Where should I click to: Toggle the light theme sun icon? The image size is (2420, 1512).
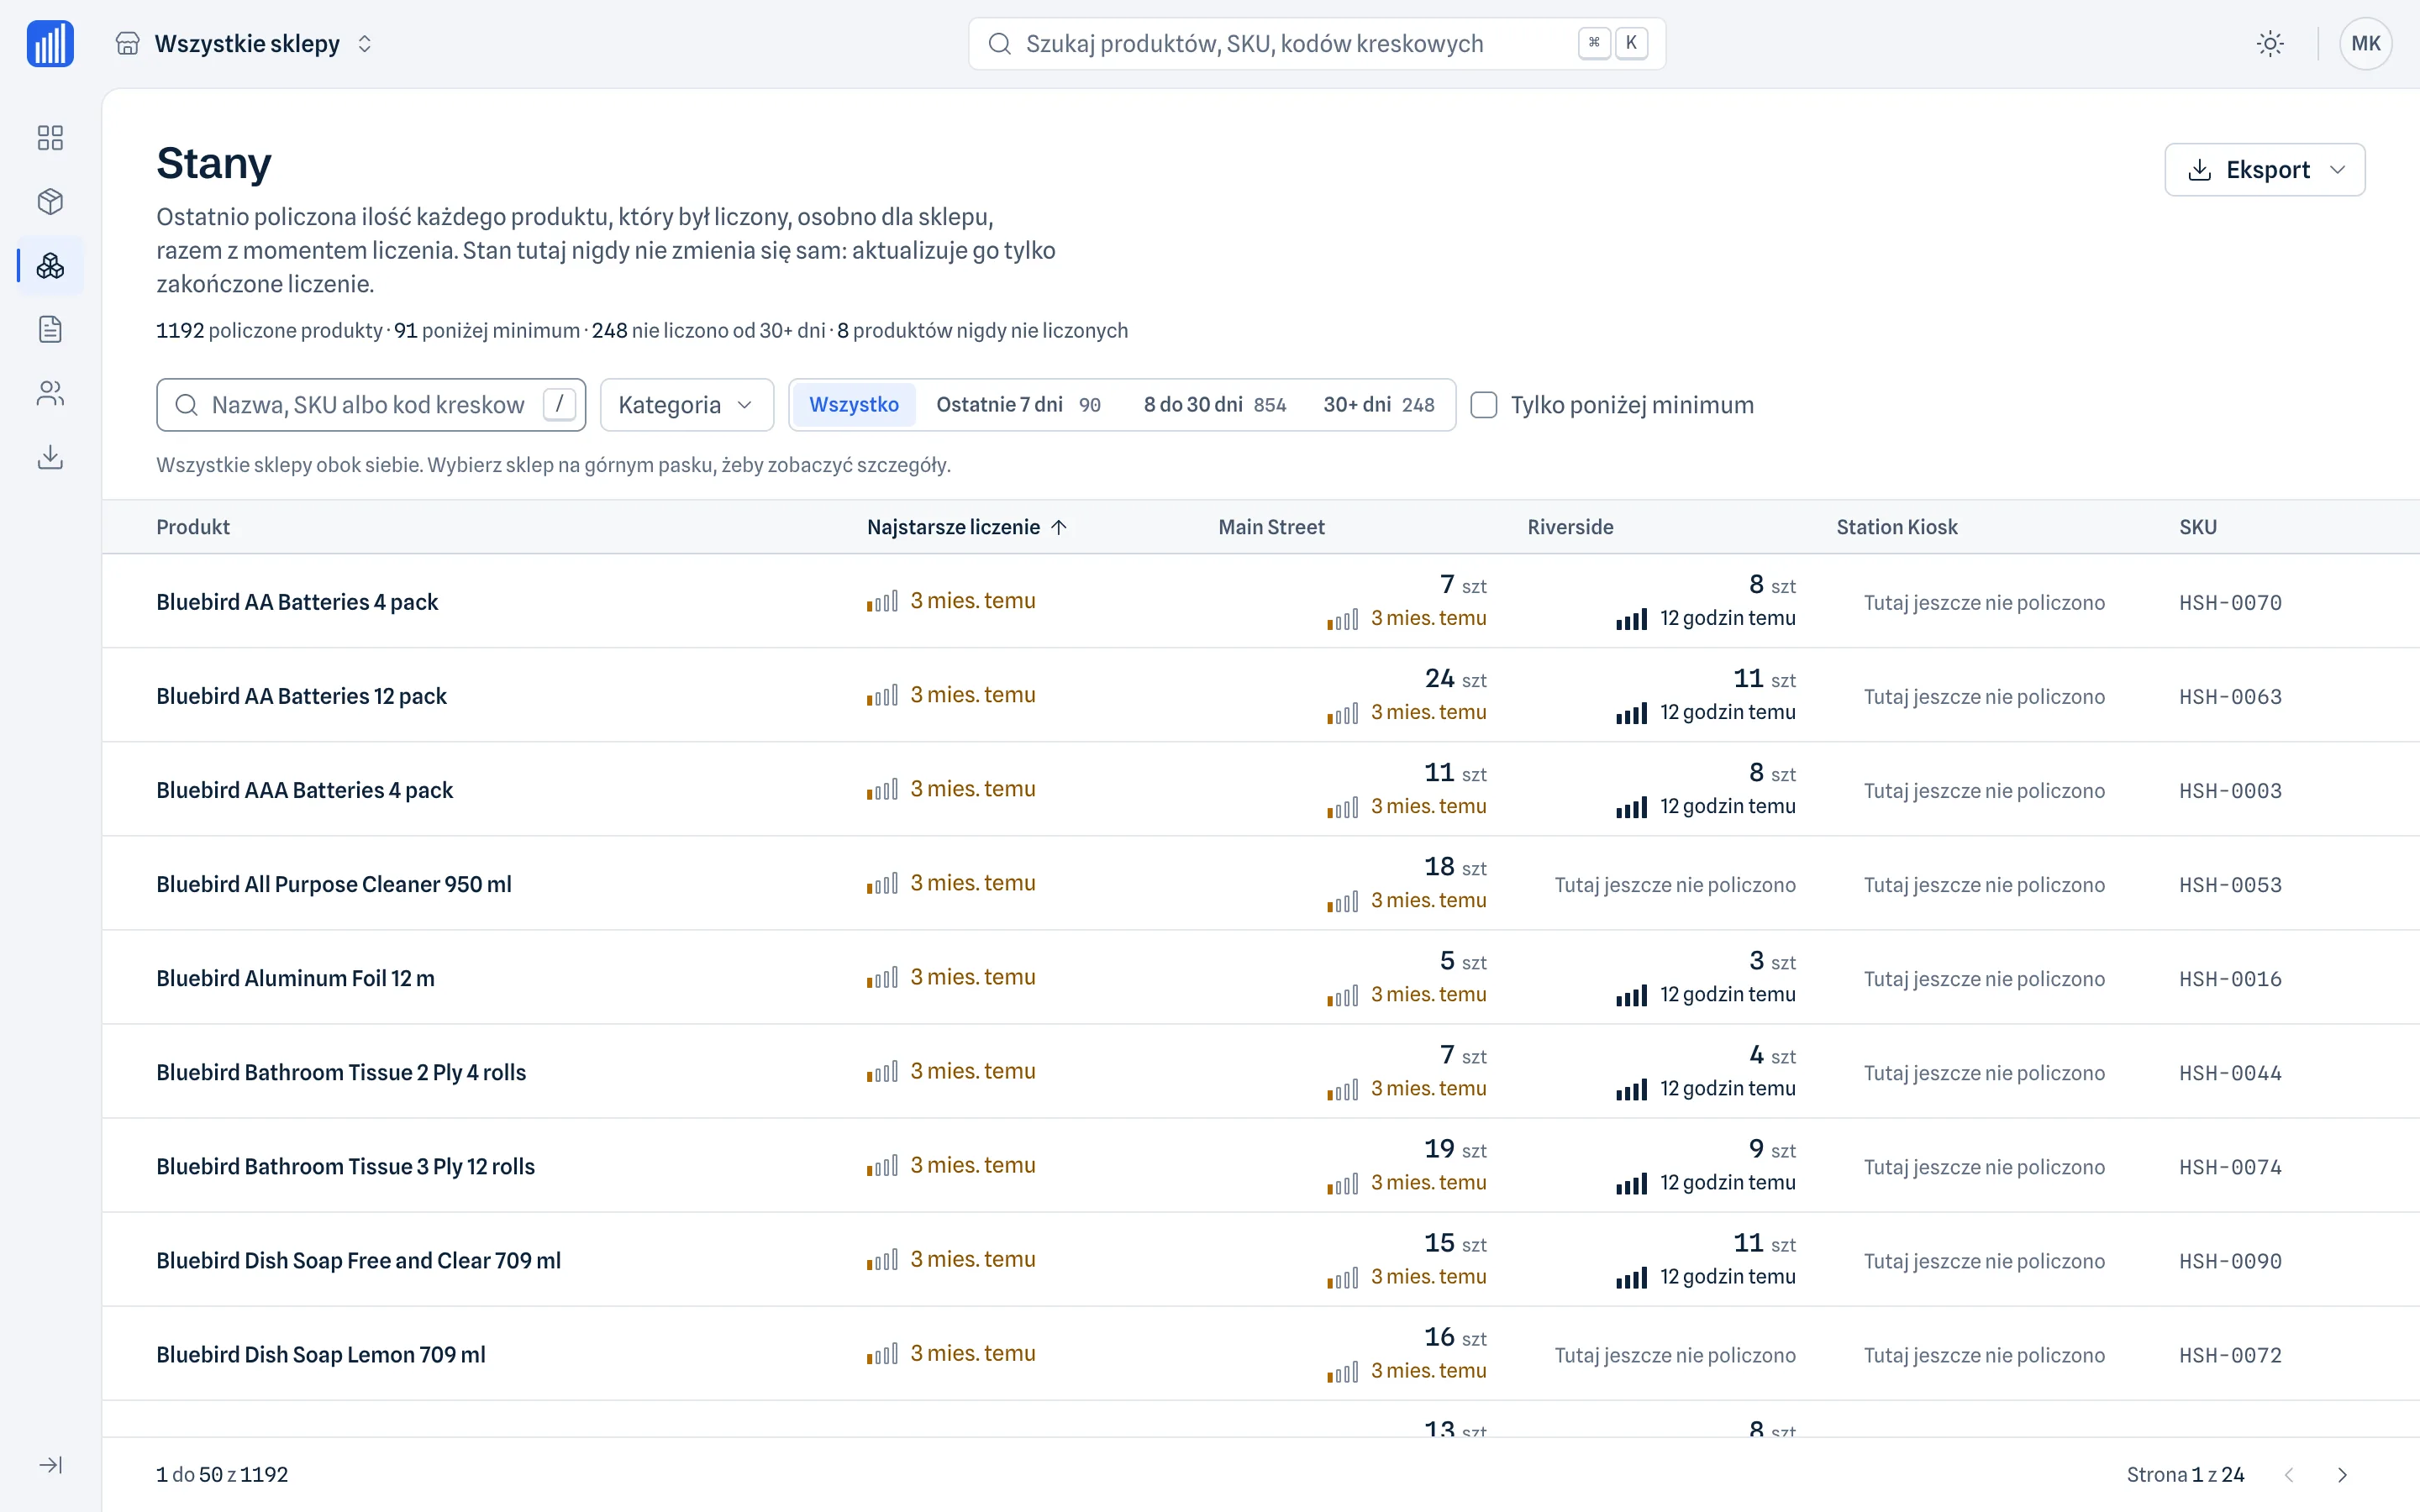click(x=2270, y=43)
